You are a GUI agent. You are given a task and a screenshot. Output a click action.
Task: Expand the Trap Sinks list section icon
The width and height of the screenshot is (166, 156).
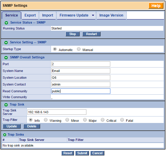(5, 135)
